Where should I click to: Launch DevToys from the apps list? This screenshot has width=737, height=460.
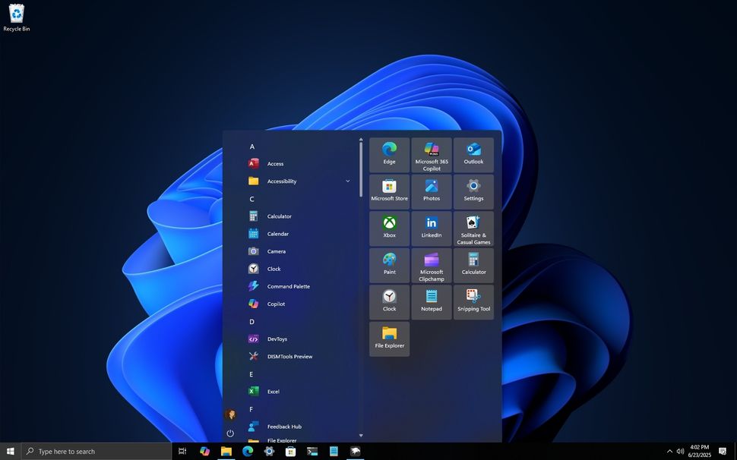pos(276,339)
